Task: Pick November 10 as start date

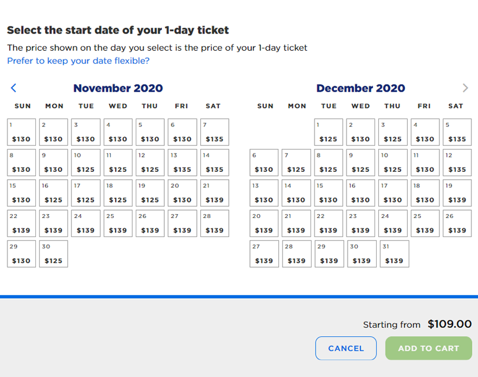Action: click(x=86, y=163)
